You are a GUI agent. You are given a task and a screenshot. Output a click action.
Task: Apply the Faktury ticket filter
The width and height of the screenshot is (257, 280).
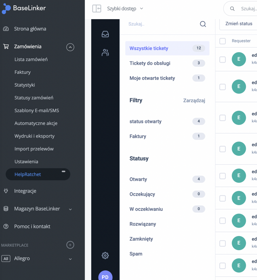click(x=167, y=136)
